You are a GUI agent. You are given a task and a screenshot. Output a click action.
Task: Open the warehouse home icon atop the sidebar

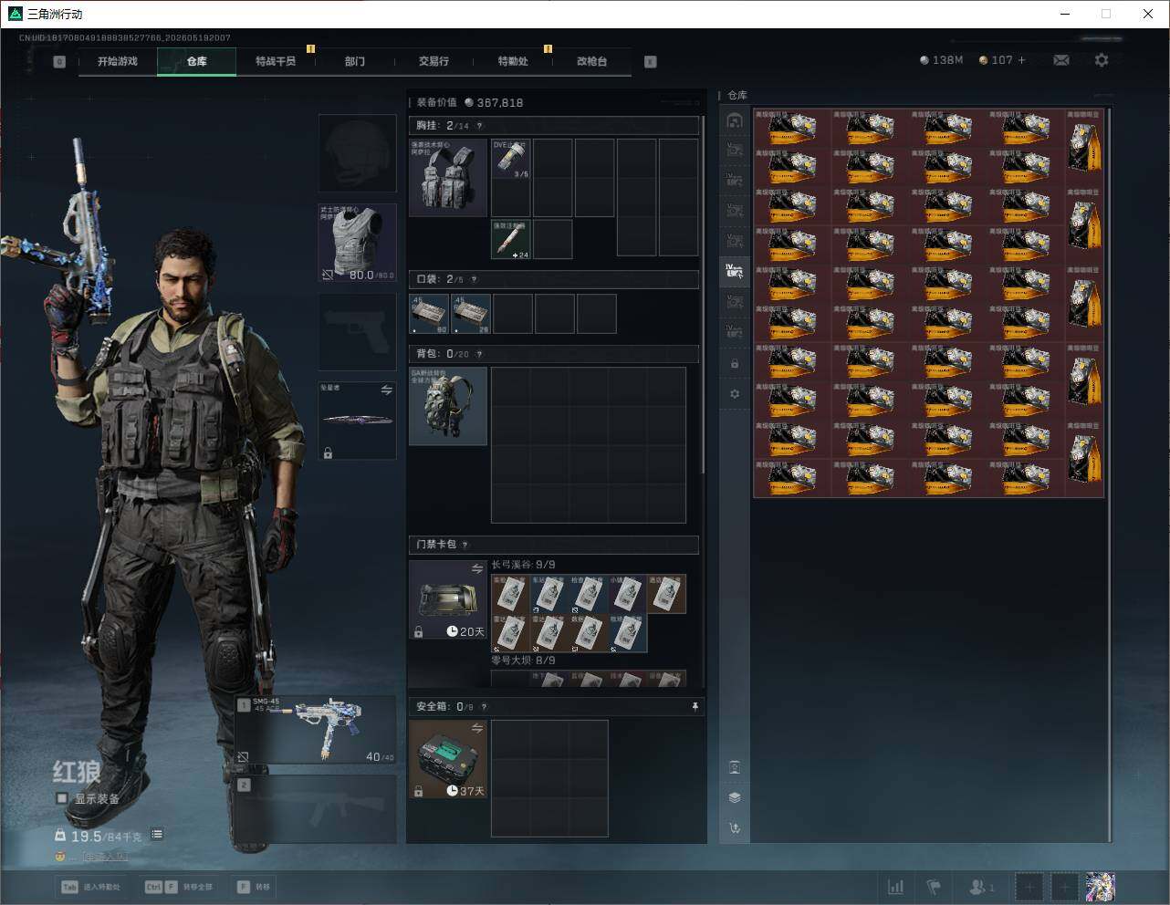pos(735,120)
